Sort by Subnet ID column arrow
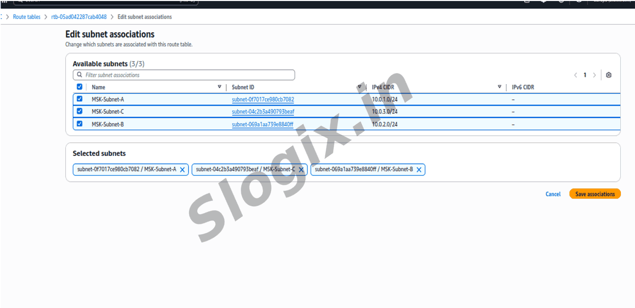 tap(360, 87)
